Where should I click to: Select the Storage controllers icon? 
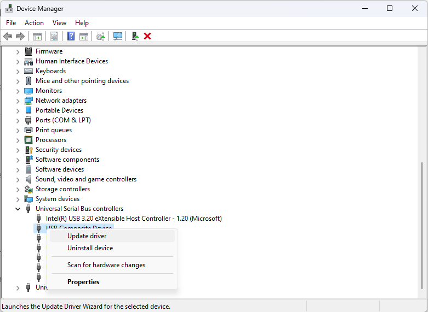28,189
